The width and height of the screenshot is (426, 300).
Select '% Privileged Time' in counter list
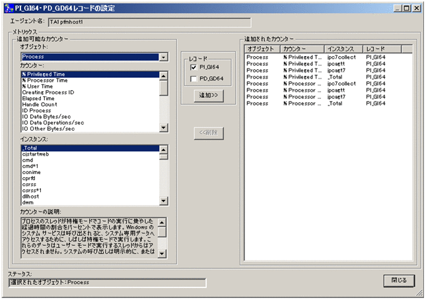(x=90, y=75)
